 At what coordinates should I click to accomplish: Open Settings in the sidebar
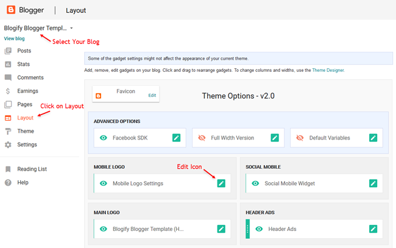pyautogui.click(x=27, y=144)
